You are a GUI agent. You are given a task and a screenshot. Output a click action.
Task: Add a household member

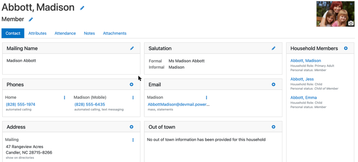346,48
